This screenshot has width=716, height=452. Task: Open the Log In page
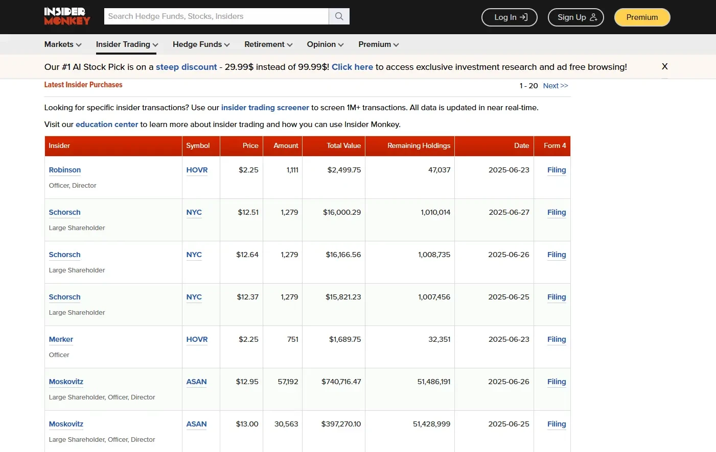click(x=510, y=17)
